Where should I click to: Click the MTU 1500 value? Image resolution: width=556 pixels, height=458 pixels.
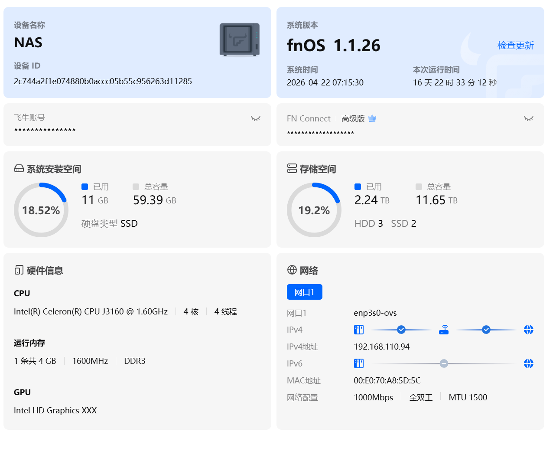[468, 397]
